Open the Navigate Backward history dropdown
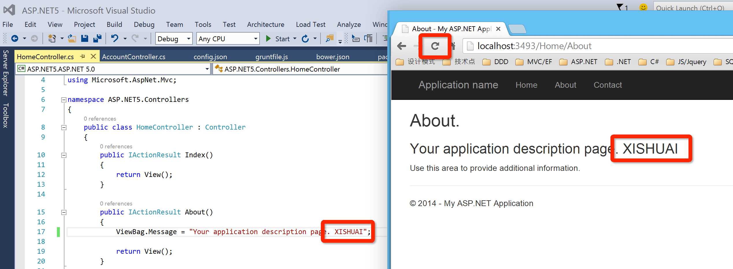The image size is (733, 269). tap(24, 38)
